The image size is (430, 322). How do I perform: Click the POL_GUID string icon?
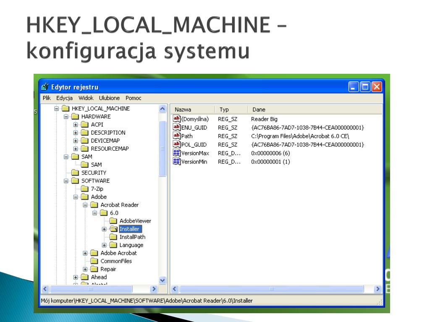point(177,144)
